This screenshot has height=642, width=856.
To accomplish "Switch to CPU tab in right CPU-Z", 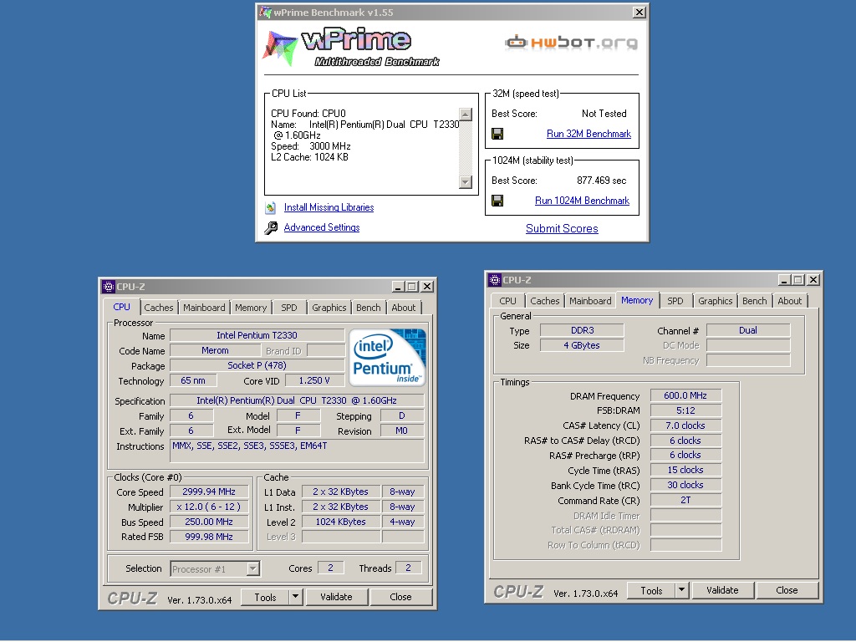I will [x=507, y=301].
